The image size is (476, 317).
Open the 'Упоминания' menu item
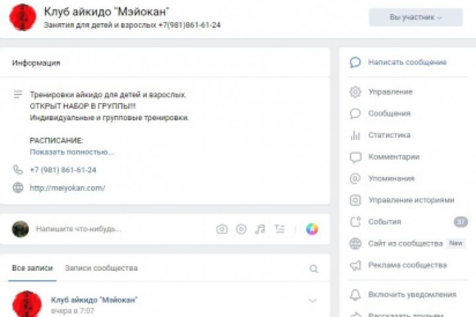pyautogui.click(x=391, y=178)
